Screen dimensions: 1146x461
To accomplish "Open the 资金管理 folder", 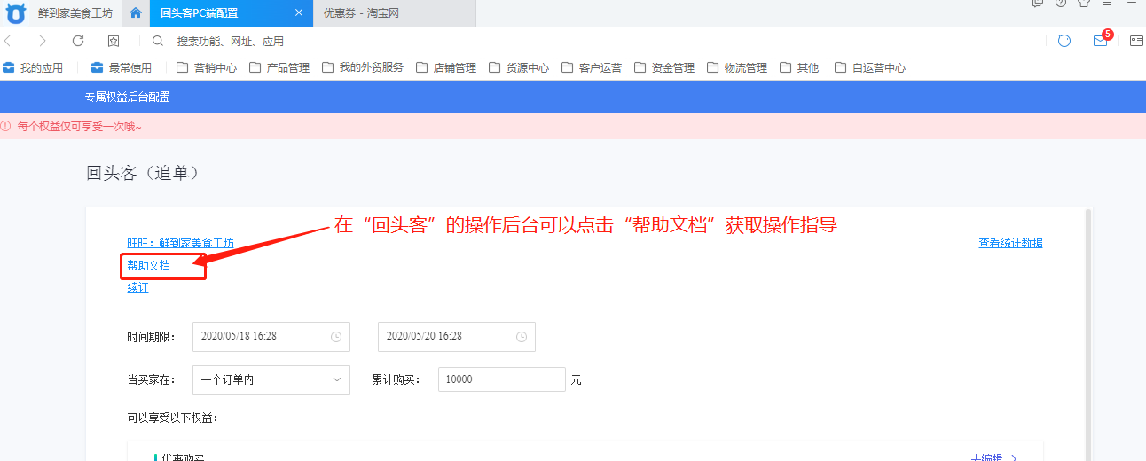I will point(664,67).
